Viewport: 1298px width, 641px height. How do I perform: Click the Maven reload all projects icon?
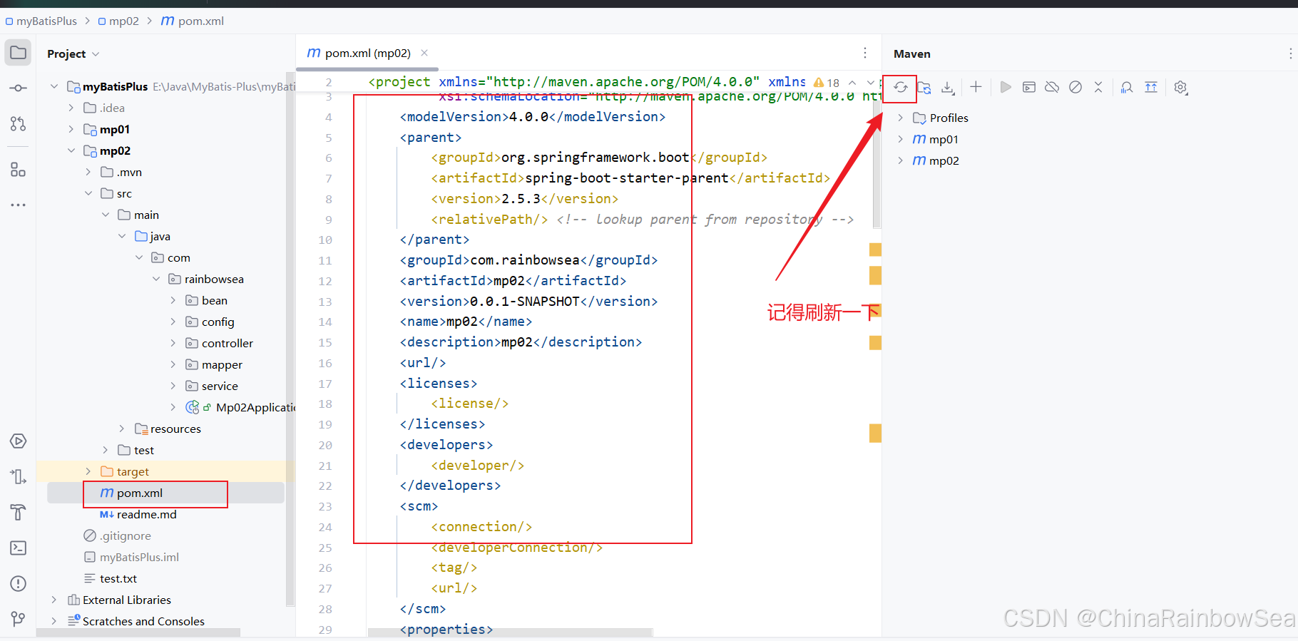point(901,88)
